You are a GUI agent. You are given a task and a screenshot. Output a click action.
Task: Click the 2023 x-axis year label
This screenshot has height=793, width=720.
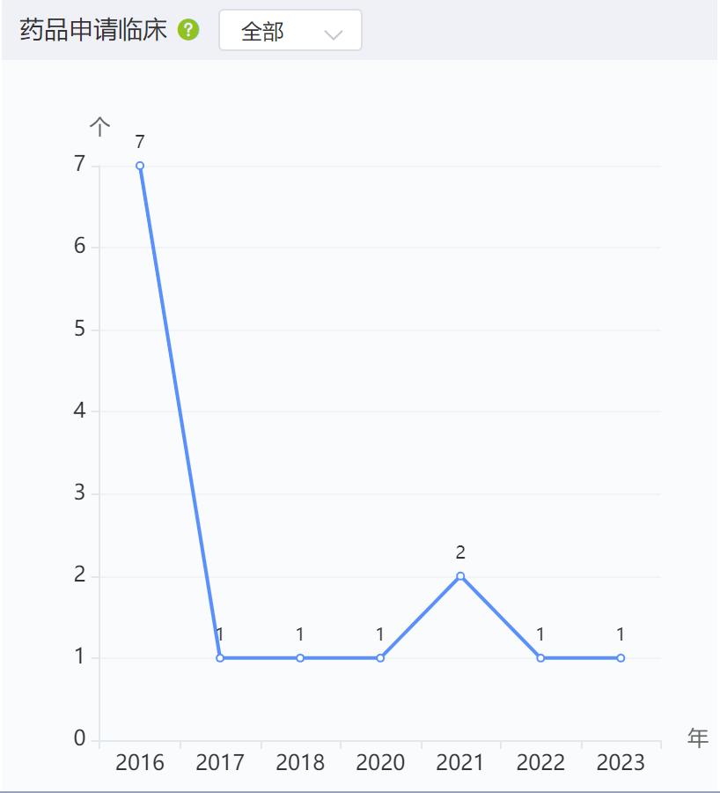pyautogui.click(x=621, y=763)
